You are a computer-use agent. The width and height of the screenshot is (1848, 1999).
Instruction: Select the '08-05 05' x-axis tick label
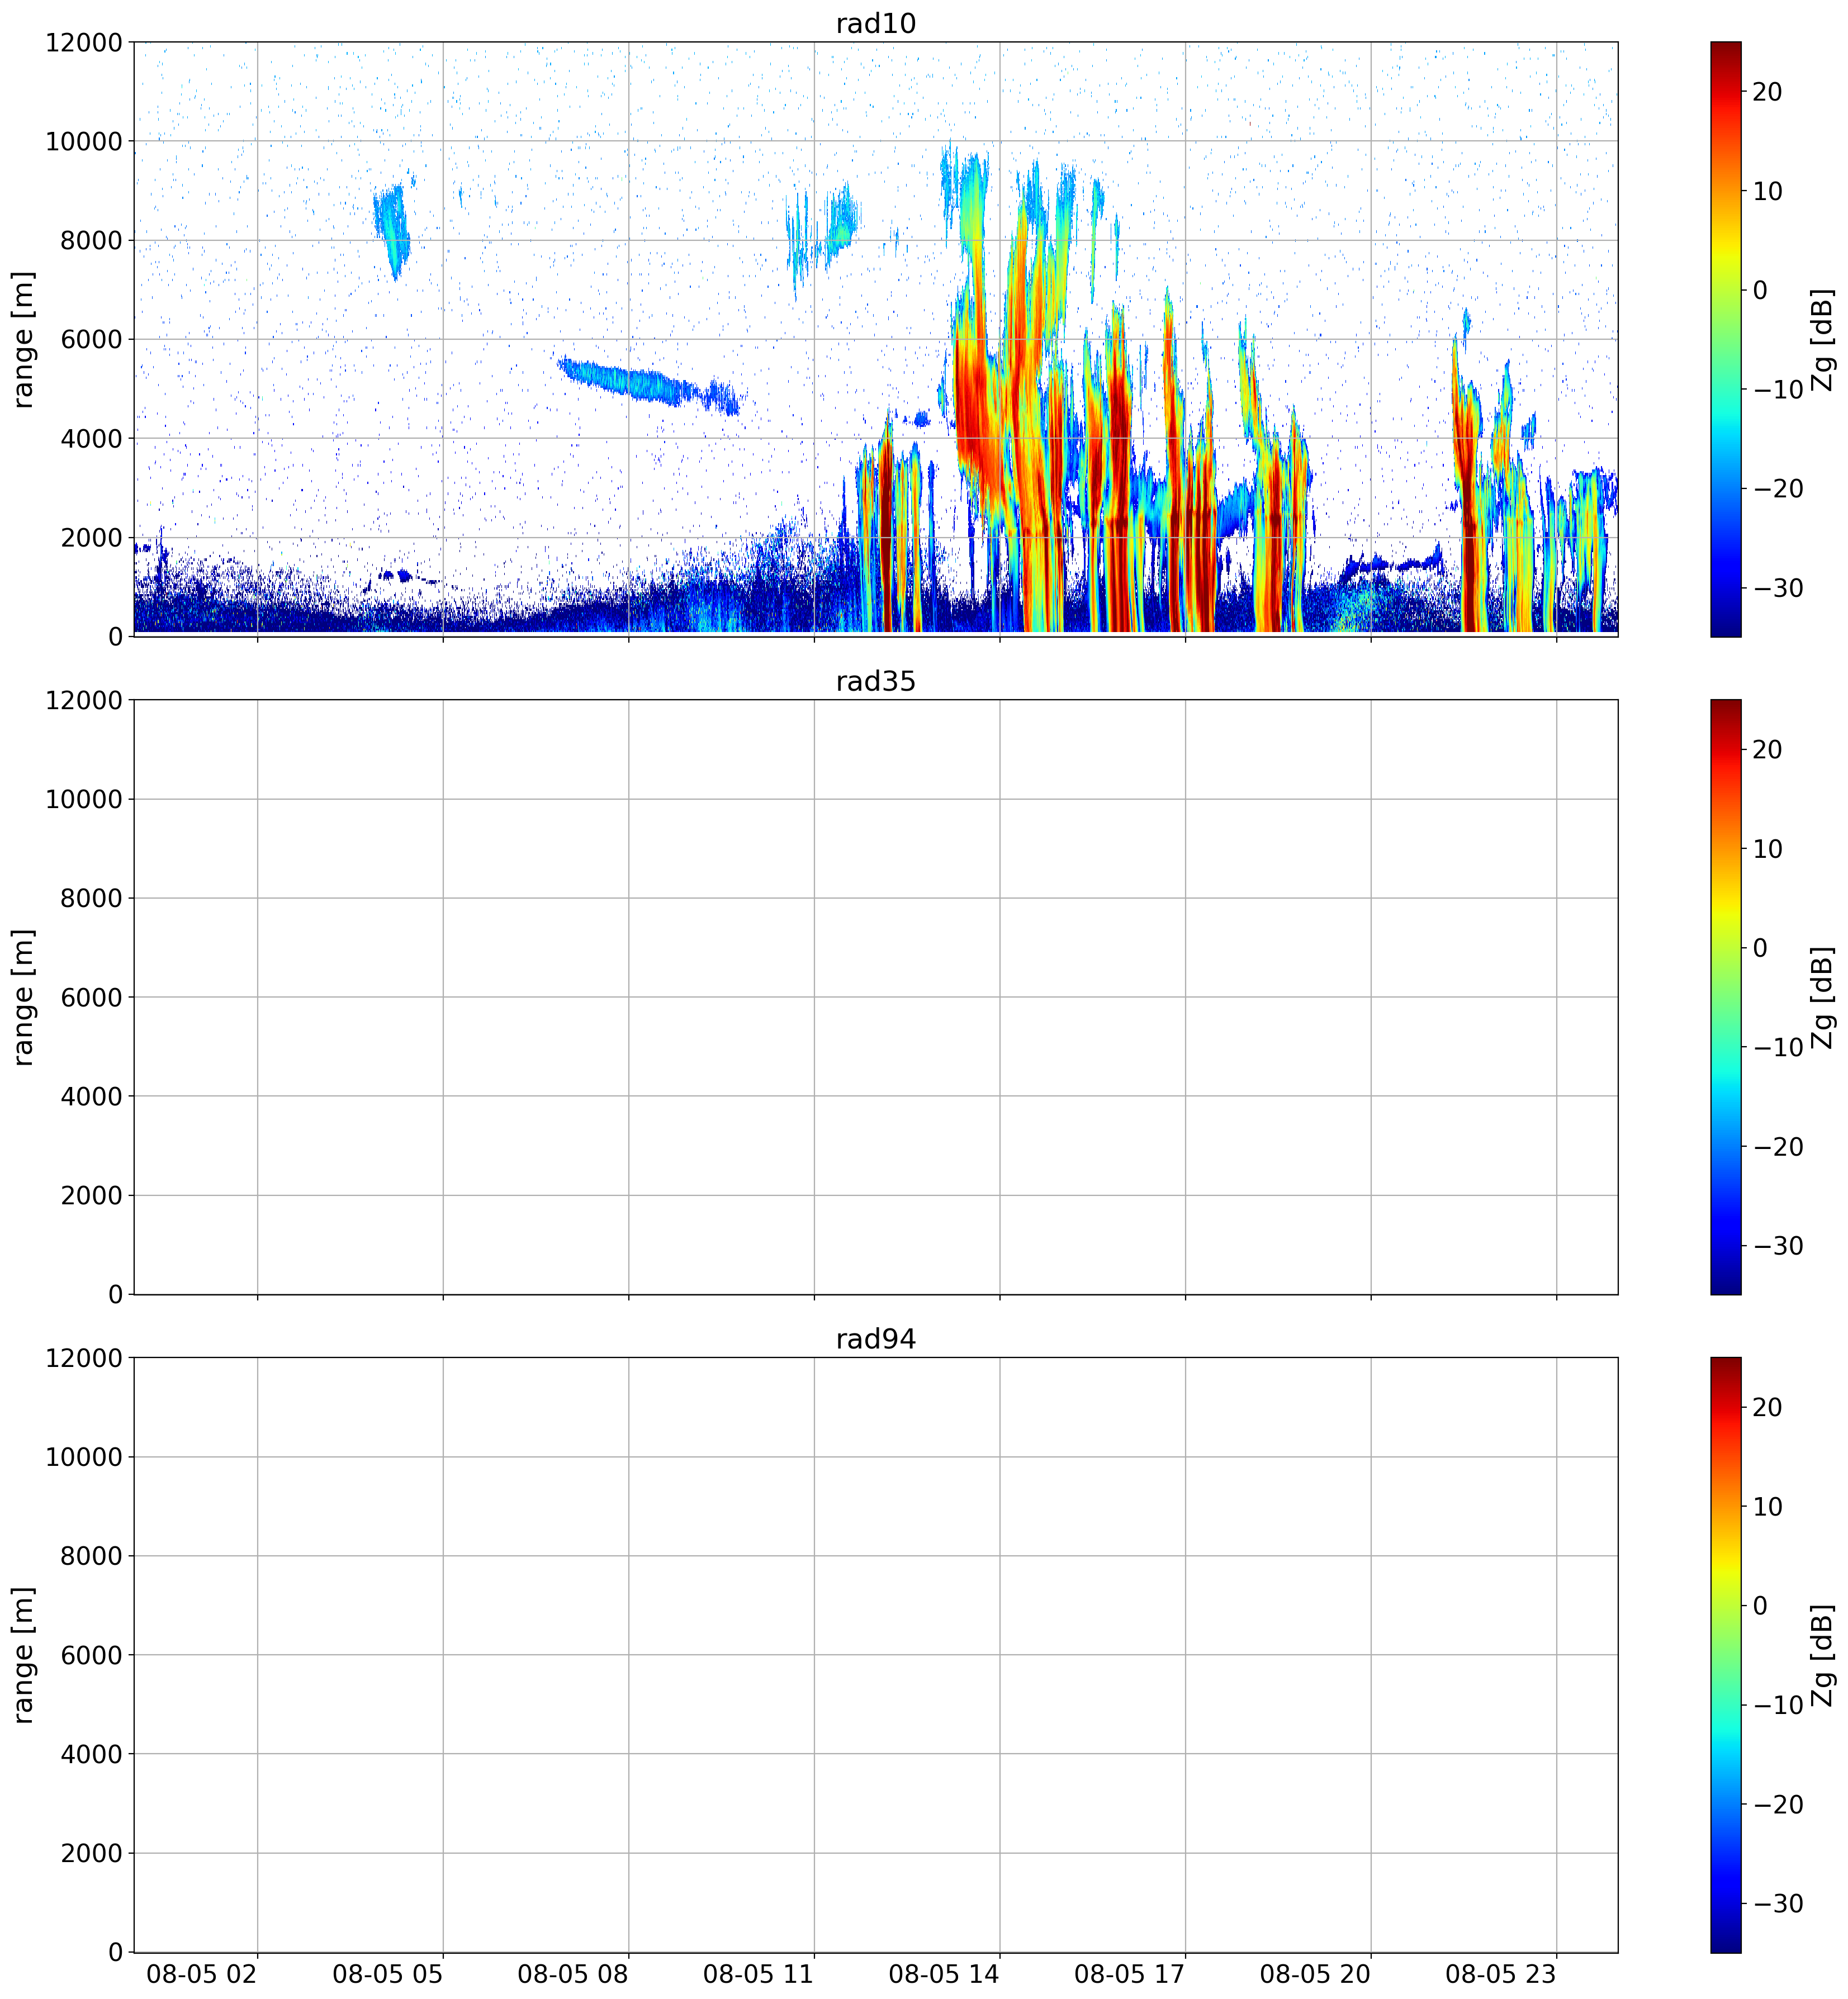click(x=388, y=1974)
